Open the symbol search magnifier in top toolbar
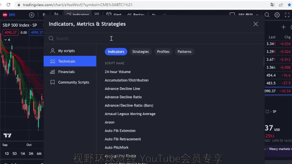The height and width of the screenshot is (164, 292). 267,15
